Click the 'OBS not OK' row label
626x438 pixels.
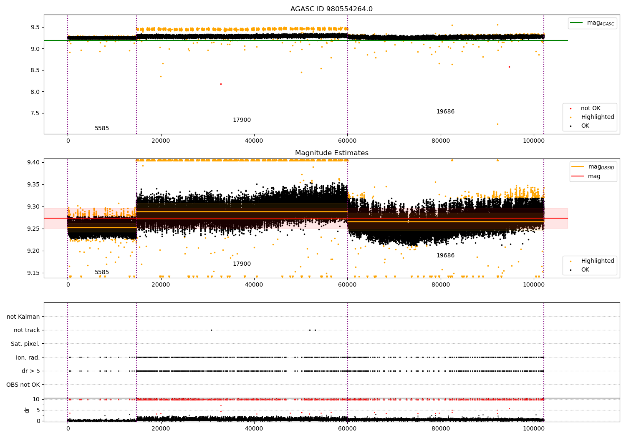23,385
